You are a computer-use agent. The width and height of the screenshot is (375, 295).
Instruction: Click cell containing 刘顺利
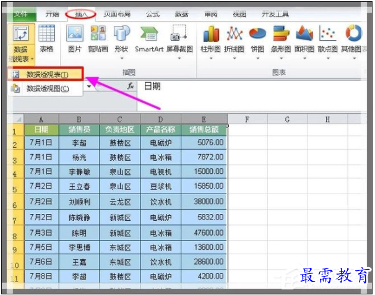point(79,202)
